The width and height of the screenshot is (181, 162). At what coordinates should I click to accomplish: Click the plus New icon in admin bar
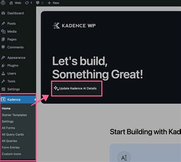[x=49, y=3]
